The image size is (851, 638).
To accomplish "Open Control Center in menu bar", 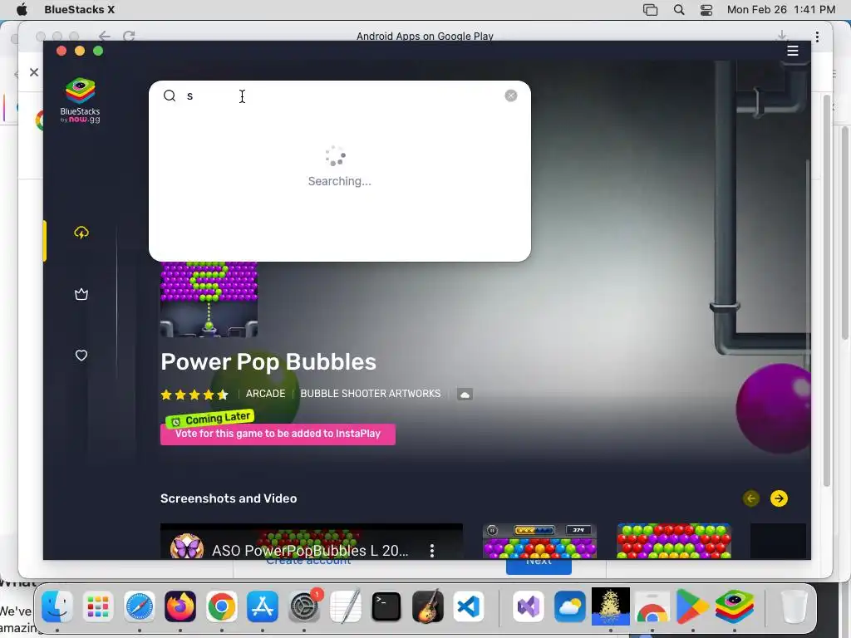I will pos(706,10).
